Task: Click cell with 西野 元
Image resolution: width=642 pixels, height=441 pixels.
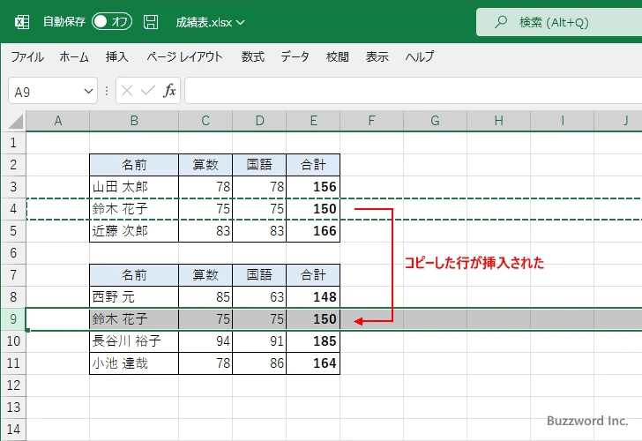Action: tap(134, 297)
